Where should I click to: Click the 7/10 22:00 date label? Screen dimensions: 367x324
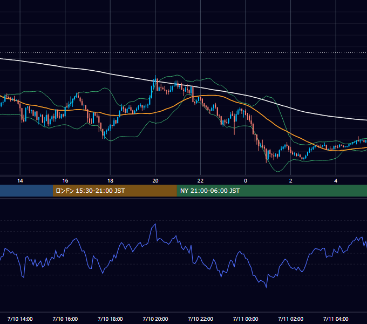tap(200, 319)
